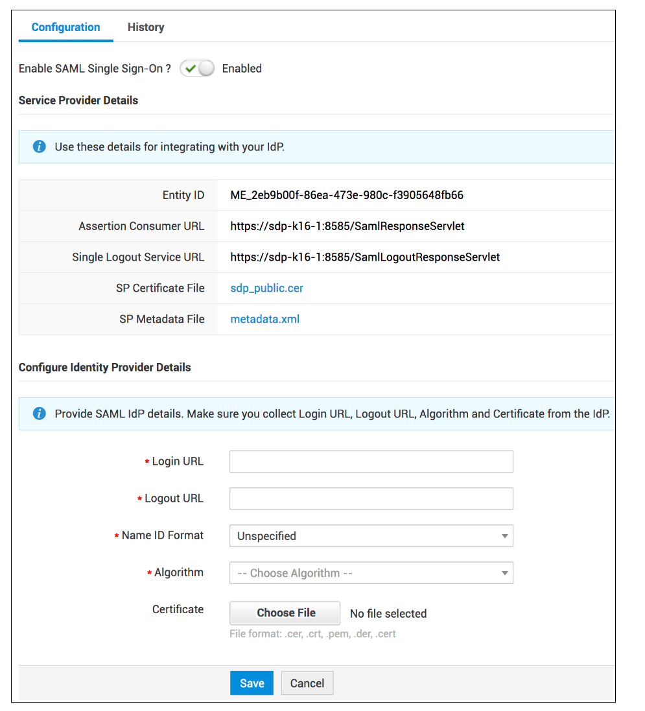Click the Save button
Viewport: 645px width, 711px height.
[x=252, y=683]
